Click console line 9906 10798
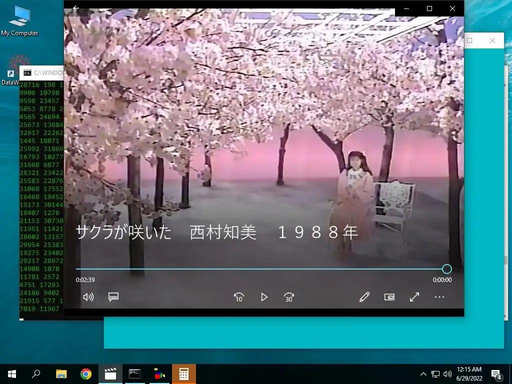This screenshot has height=384, width=512. point(39,92)
